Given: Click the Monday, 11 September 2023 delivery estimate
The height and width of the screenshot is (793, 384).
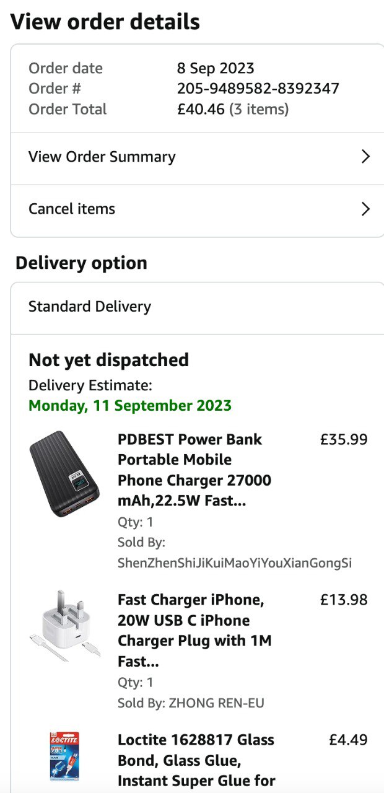Looking at the screenshot, I should (130, 406).
